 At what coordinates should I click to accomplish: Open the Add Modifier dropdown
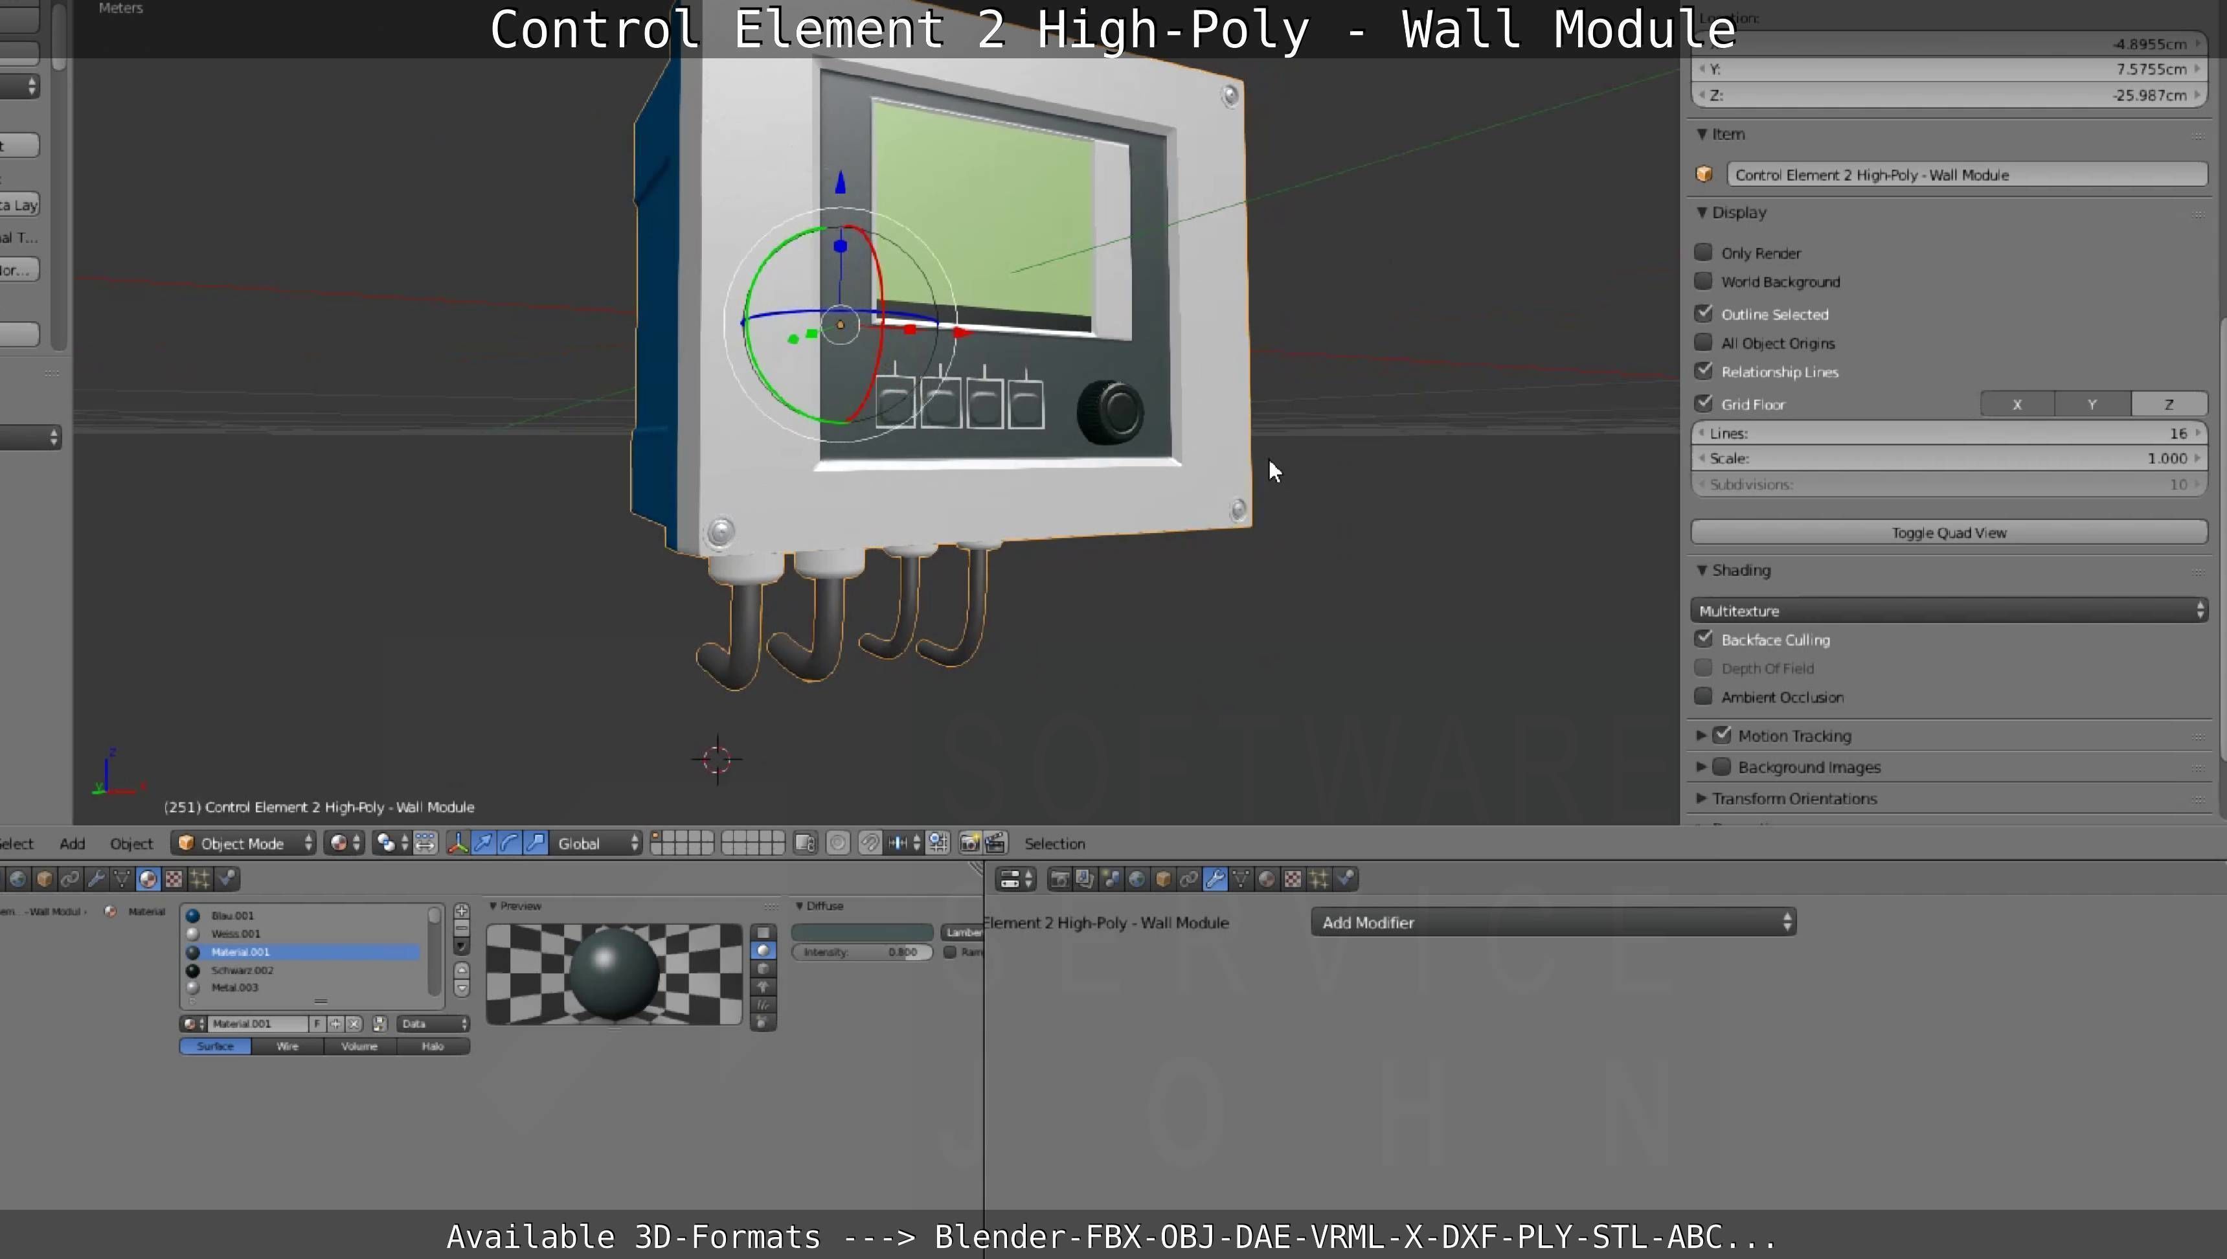(x=1554, y=922)
